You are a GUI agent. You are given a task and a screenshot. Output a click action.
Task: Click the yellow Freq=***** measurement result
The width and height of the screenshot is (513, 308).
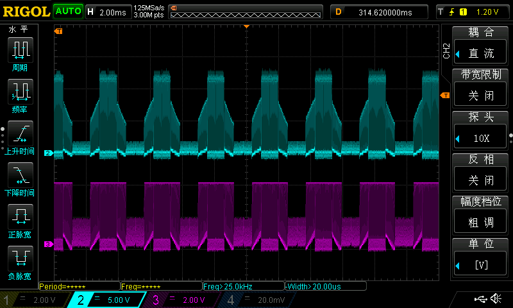pos(162,286)
